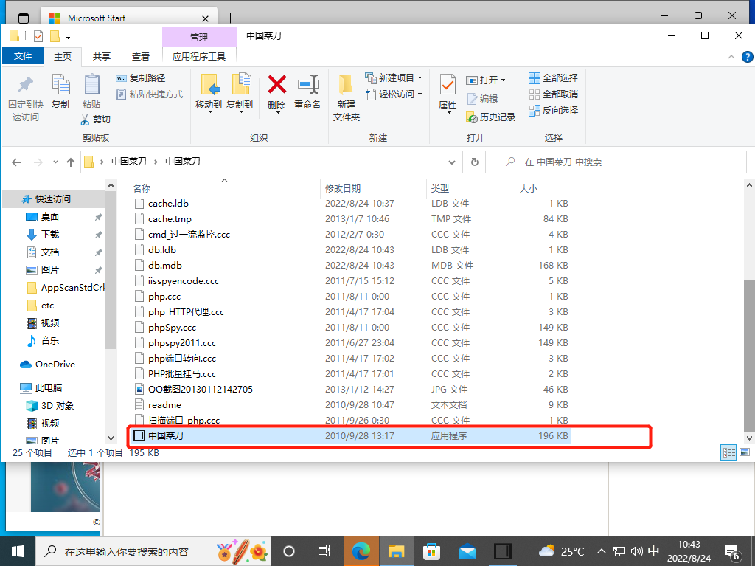
Task: Click Invert selection (反向选择)
Action: click(x=553, y=111)
